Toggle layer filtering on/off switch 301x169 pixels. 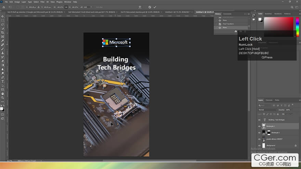click(x=292, y=105)
